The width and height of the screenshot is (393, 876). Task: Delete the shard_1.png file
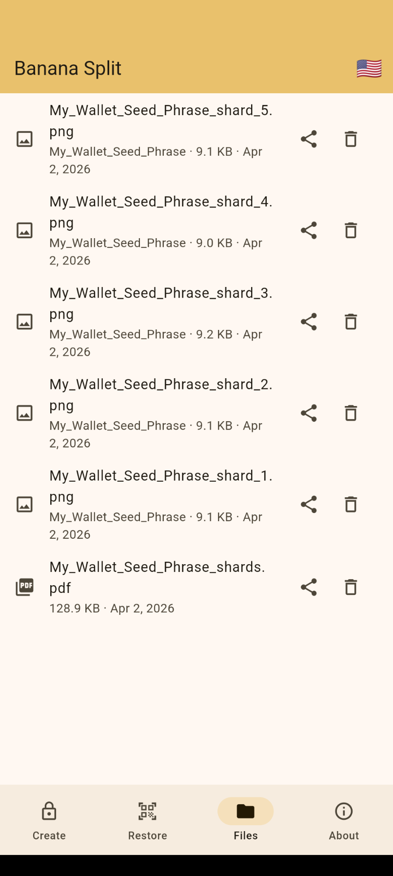pyautogui.click(x=351, y=504)
